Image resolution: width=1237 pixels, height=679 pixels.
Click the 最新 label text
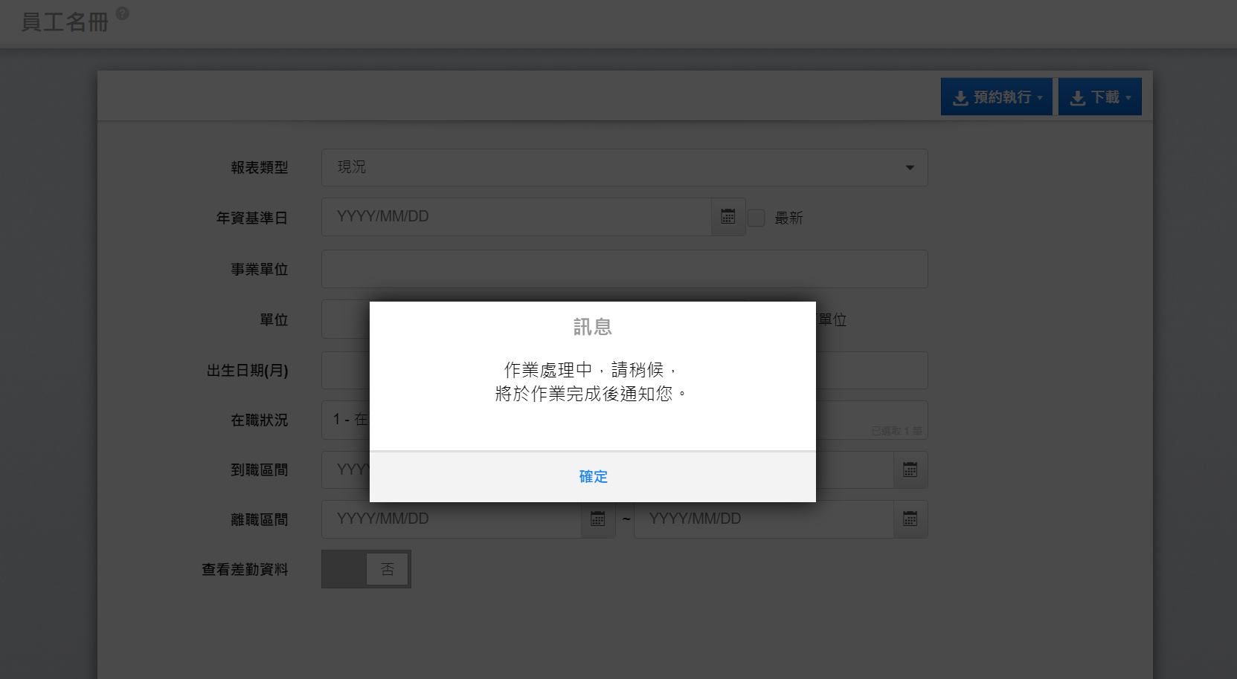tap(788, 218)
